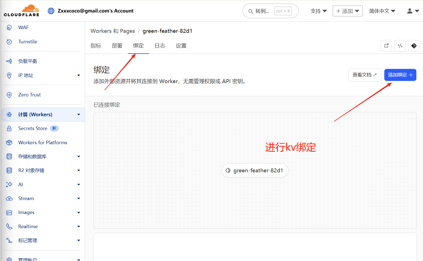Open worker in new tab via external icon
423x261 pixels.
pyautogui.click(x=386, y=46)
